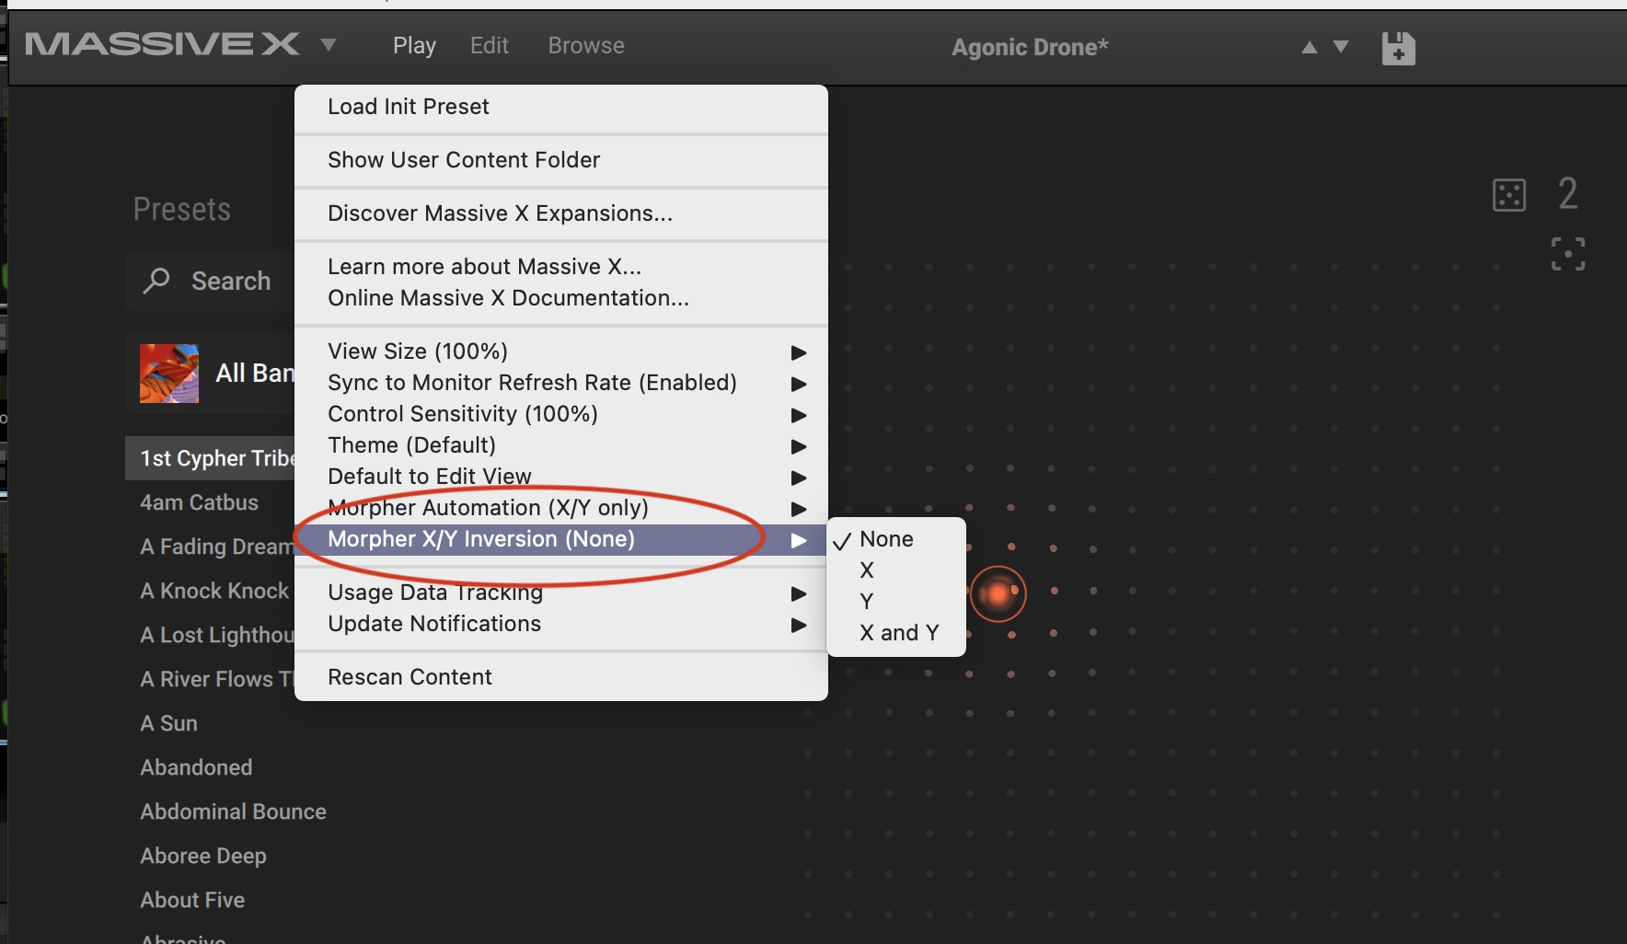Image resolution: width=1627 pixels, height=944 pixels.
Task: Expand the Usage Data Tracking submenu
Action: [x=561, y=593]
